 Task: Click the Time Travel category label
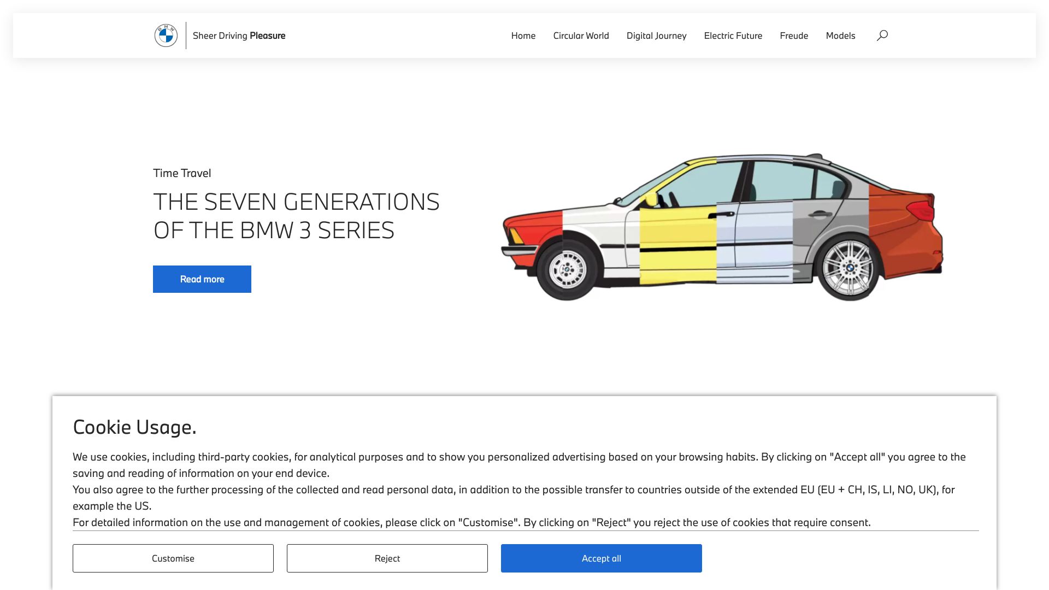(x=182, y=173)
